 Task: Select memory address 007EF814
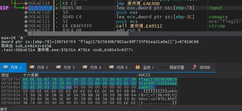11,87
